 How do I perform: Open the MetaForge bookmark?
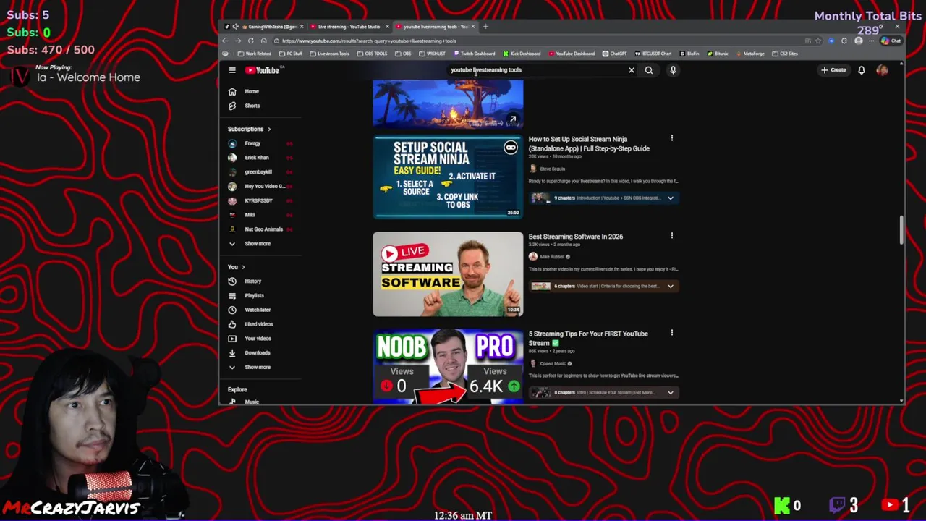(x=749, y=54)
